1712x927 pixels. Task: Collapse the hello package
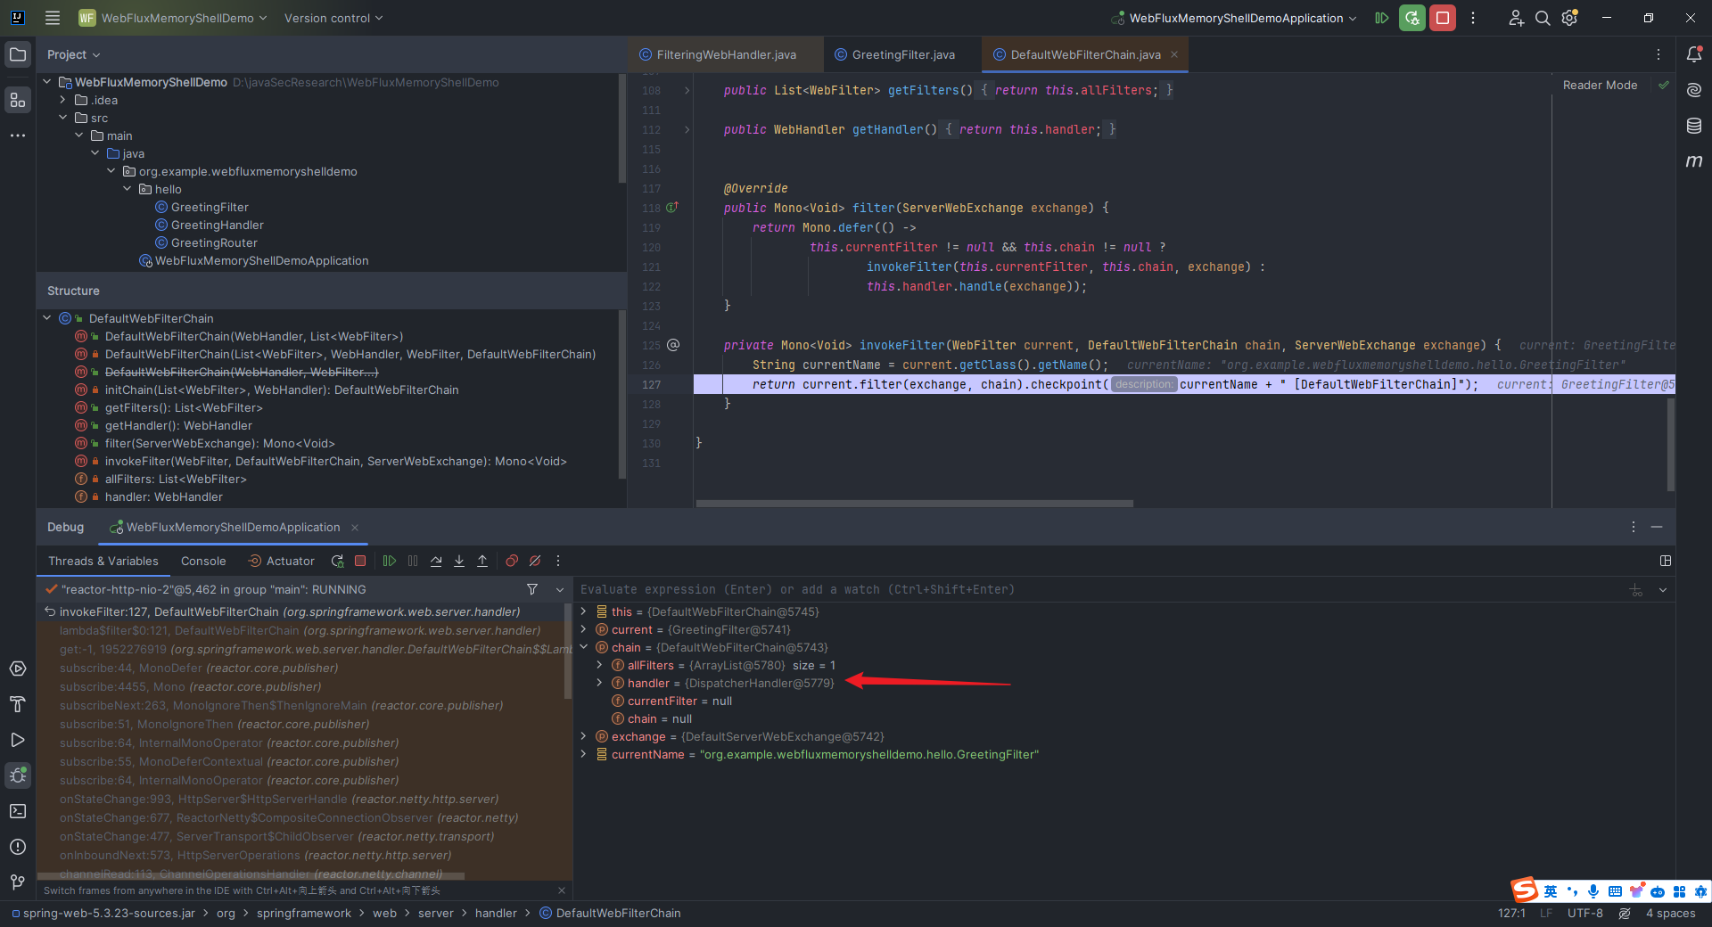(x=128, y=189)
